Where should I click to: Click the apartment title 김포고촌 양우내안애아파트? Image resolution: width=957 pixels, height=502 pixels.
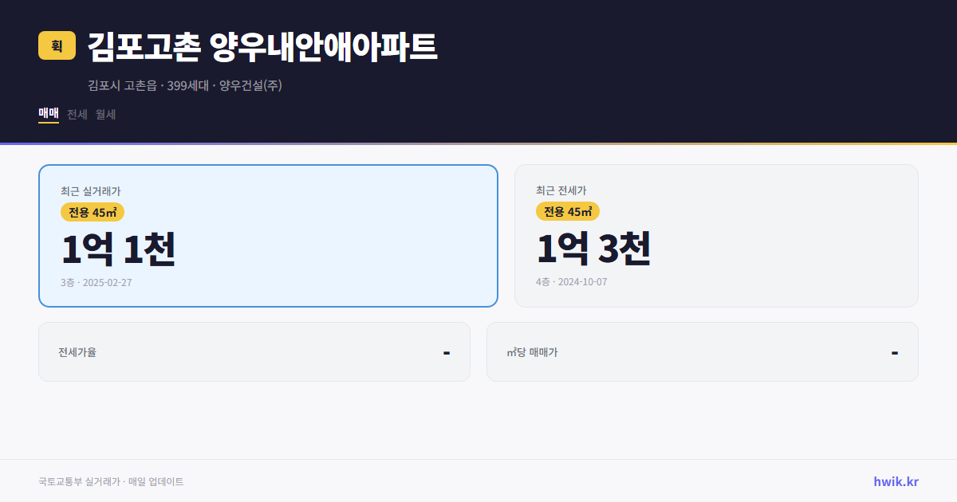260,45
